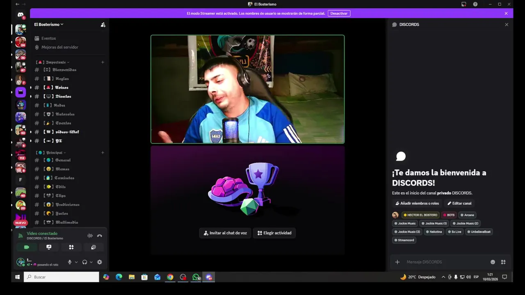Create channel in the Principal category

coord(103,153)
